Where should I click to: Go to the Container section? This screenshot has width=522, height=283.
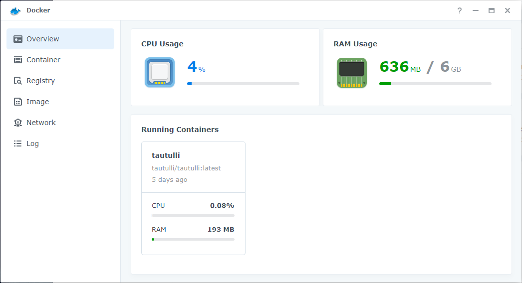click(60, 60)
